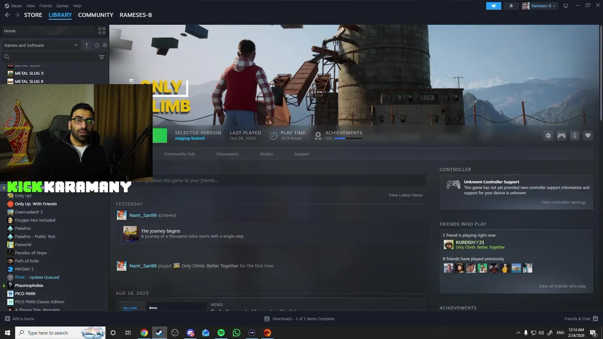This screenshot has width=603, height=339.
Task: Open Friends & Chat
Action: point(581,319)
